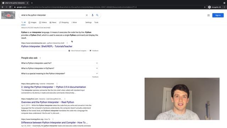Click the chrome settings icon at top right corner
This screenshot has height=128, width=227.
coord(225,3)
